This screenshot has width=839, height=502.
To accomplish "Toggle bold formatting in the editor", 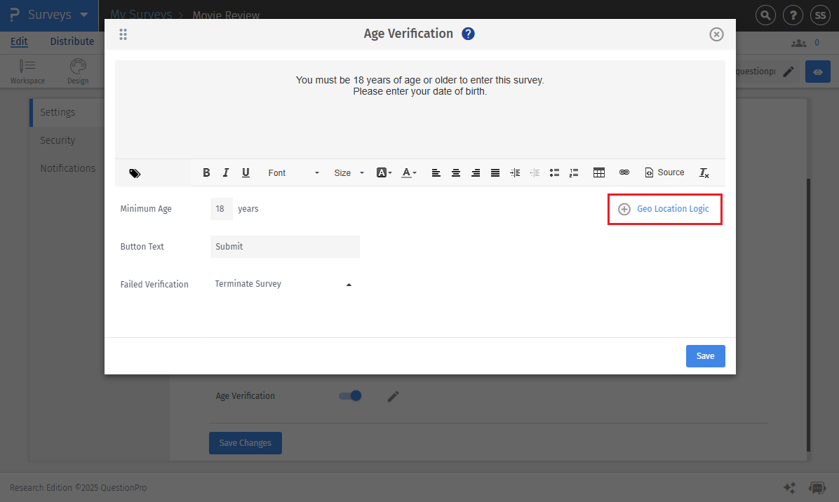I will point(206,172).
